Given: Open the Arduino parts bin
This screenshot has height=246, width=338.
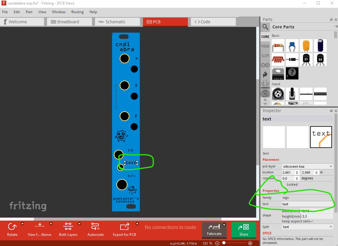Looking at the screenshot, I should click(x=265, y=65).
